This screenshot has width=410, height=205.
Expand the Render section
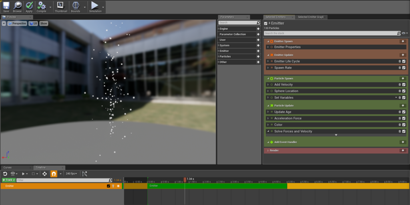point(268,151)
